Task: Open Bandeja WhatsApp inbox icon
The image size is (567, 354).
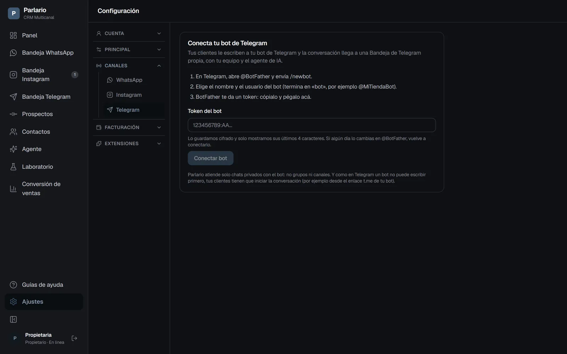Action: tap(13, 53)
